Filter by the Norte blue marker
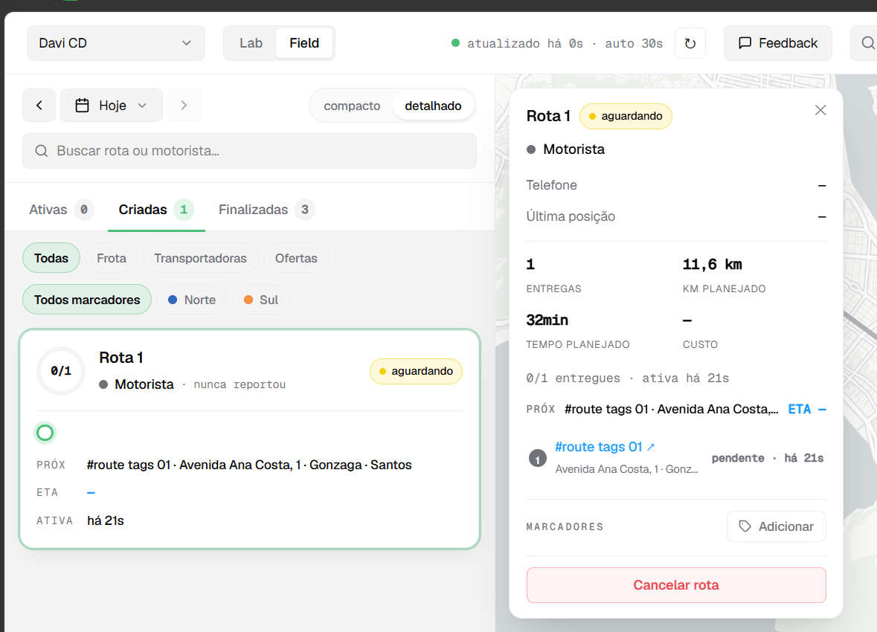 click(192, 300)
